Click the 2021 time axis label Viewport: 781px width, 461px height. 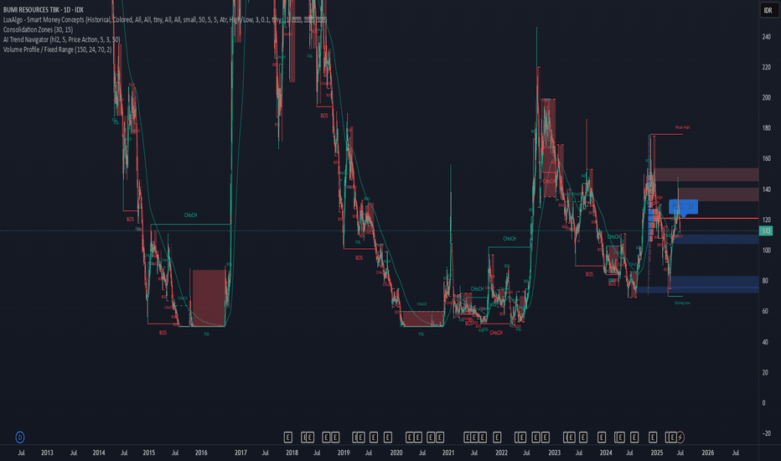click(448, 453)
